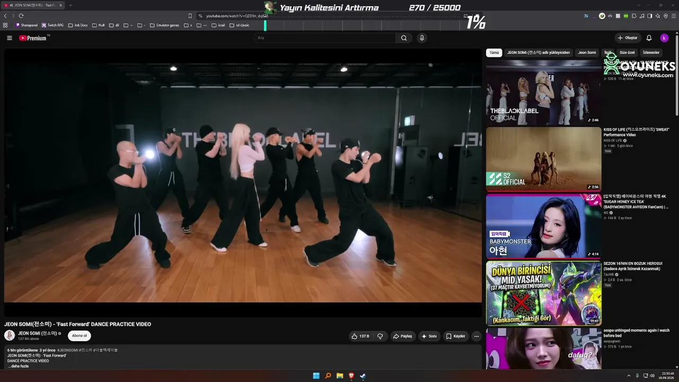Open KISS OF LIFE 'SWEAT' thumbnail
The height and width of the screenshot is (382, 679).
tap(544, 159)
